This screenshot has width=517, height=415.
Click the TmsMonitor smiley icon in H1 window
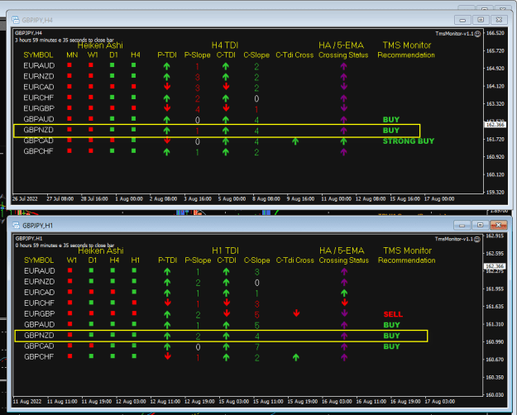[476, 239]
